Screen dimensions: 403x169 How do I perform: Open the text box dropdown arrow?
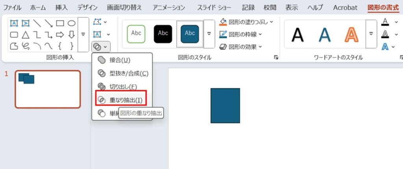(108, 35)
